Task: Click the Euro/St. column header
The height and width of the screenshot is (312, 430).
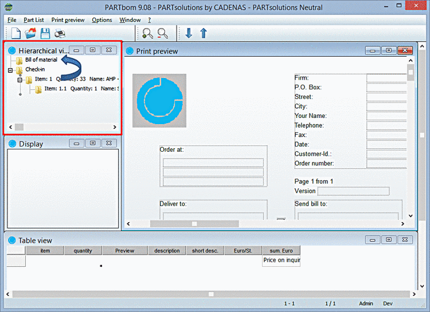Action: pyautogui.click(x=243, y=251)
